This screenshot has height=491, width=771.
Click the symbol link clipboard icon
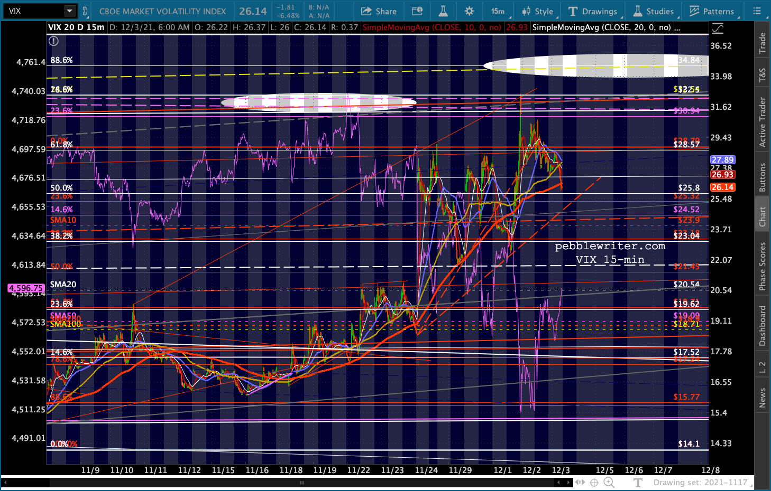coord(85,11)
